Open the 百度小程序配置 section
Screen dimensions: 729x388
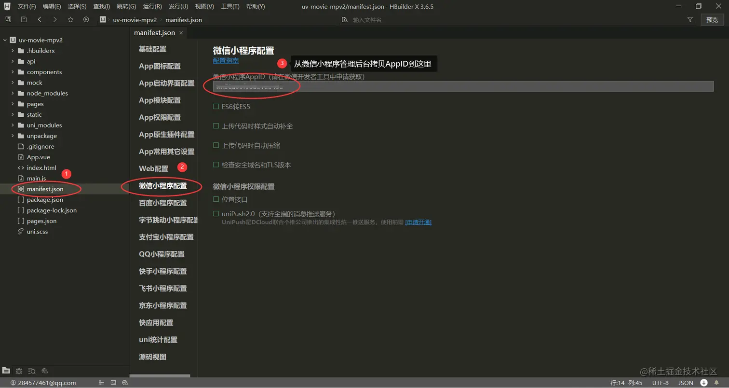coord(162,203)
